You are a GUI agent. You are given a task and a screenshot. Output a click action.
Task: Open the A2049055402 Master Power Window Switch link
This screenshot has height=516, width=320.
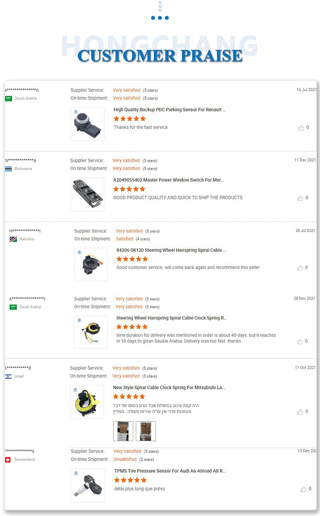pyautogui.click(x=169, y=180)
